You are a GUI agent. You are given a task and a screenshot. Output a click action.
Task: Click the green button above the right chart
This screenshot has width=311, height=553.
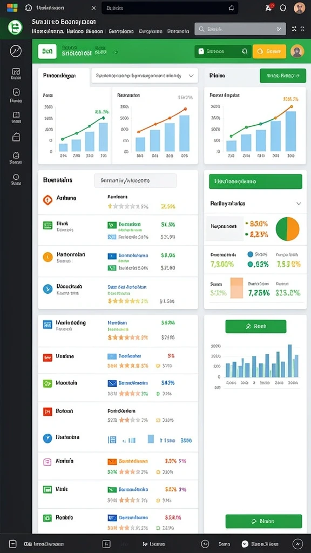283,76
